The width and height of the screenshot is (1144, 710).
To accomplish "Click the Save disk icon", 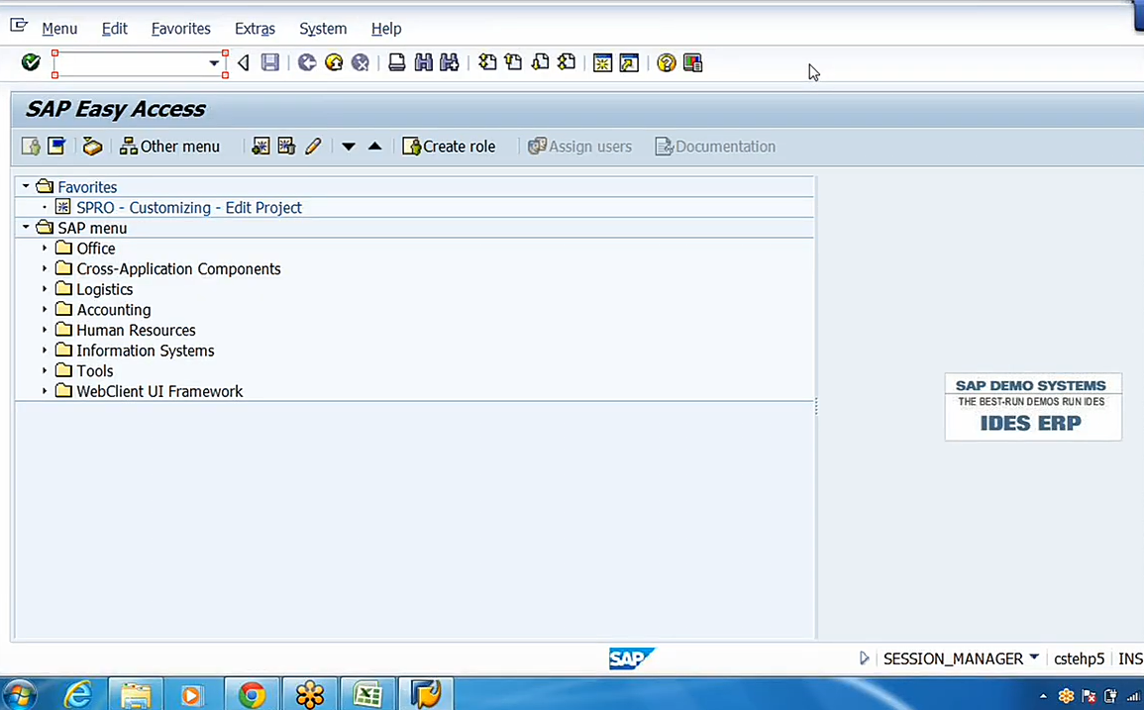I will [270, 62].
